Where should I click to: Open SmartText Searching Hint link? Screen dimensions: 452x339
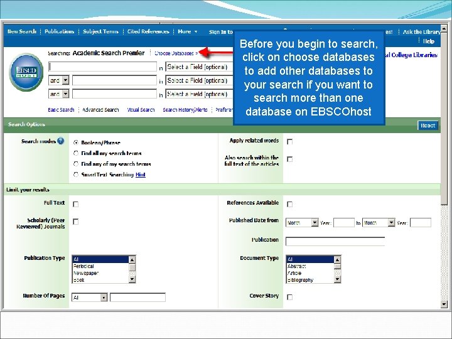pyautogui.click(x=141, y=175)
